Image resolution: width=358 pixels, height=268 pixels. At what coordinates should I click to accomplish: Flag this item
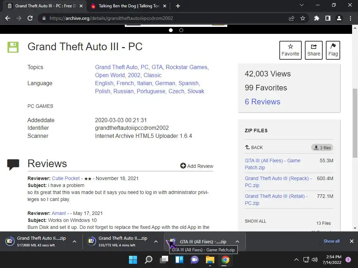coord(333,50)
